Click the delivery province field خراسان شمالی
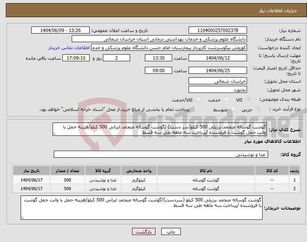 (x=217, y=81)
